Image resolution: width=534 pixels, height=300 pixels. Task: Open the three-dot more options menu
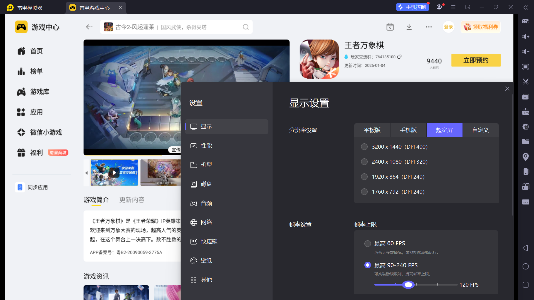(429, 27)
